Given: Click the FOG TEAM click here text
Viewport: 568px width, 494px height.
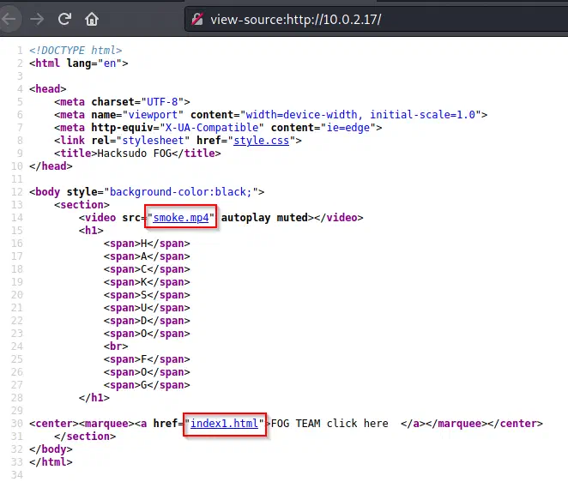Looking at the screenshot, I should point(329,424).
